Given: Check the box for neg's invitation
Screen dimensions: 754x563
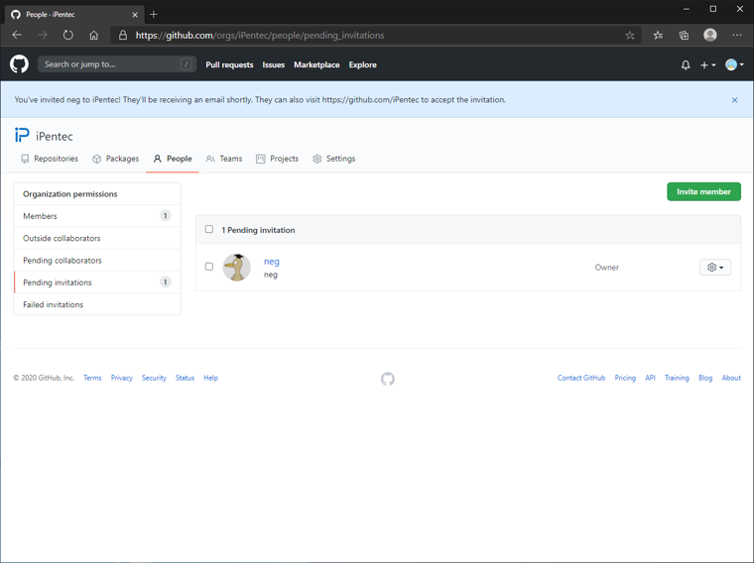Looking at the screenshot, I should click(209, 267).
